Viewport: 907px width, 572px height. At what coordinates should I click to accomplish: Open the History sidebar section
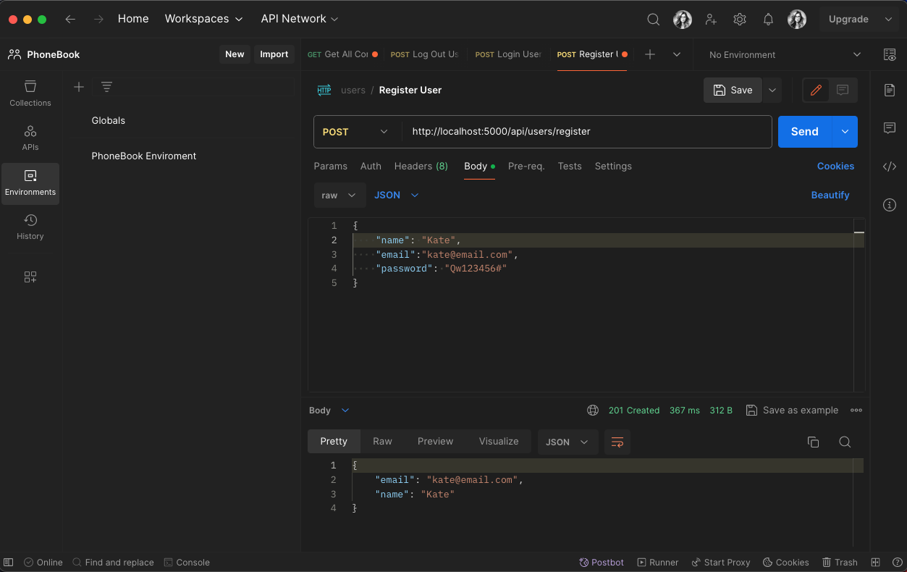[30, 227]
